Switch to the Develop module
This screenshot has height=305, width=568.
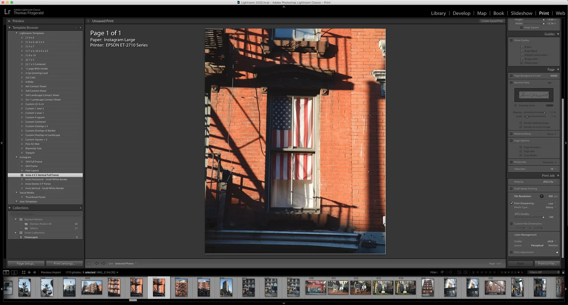click(x=462, y=13)
